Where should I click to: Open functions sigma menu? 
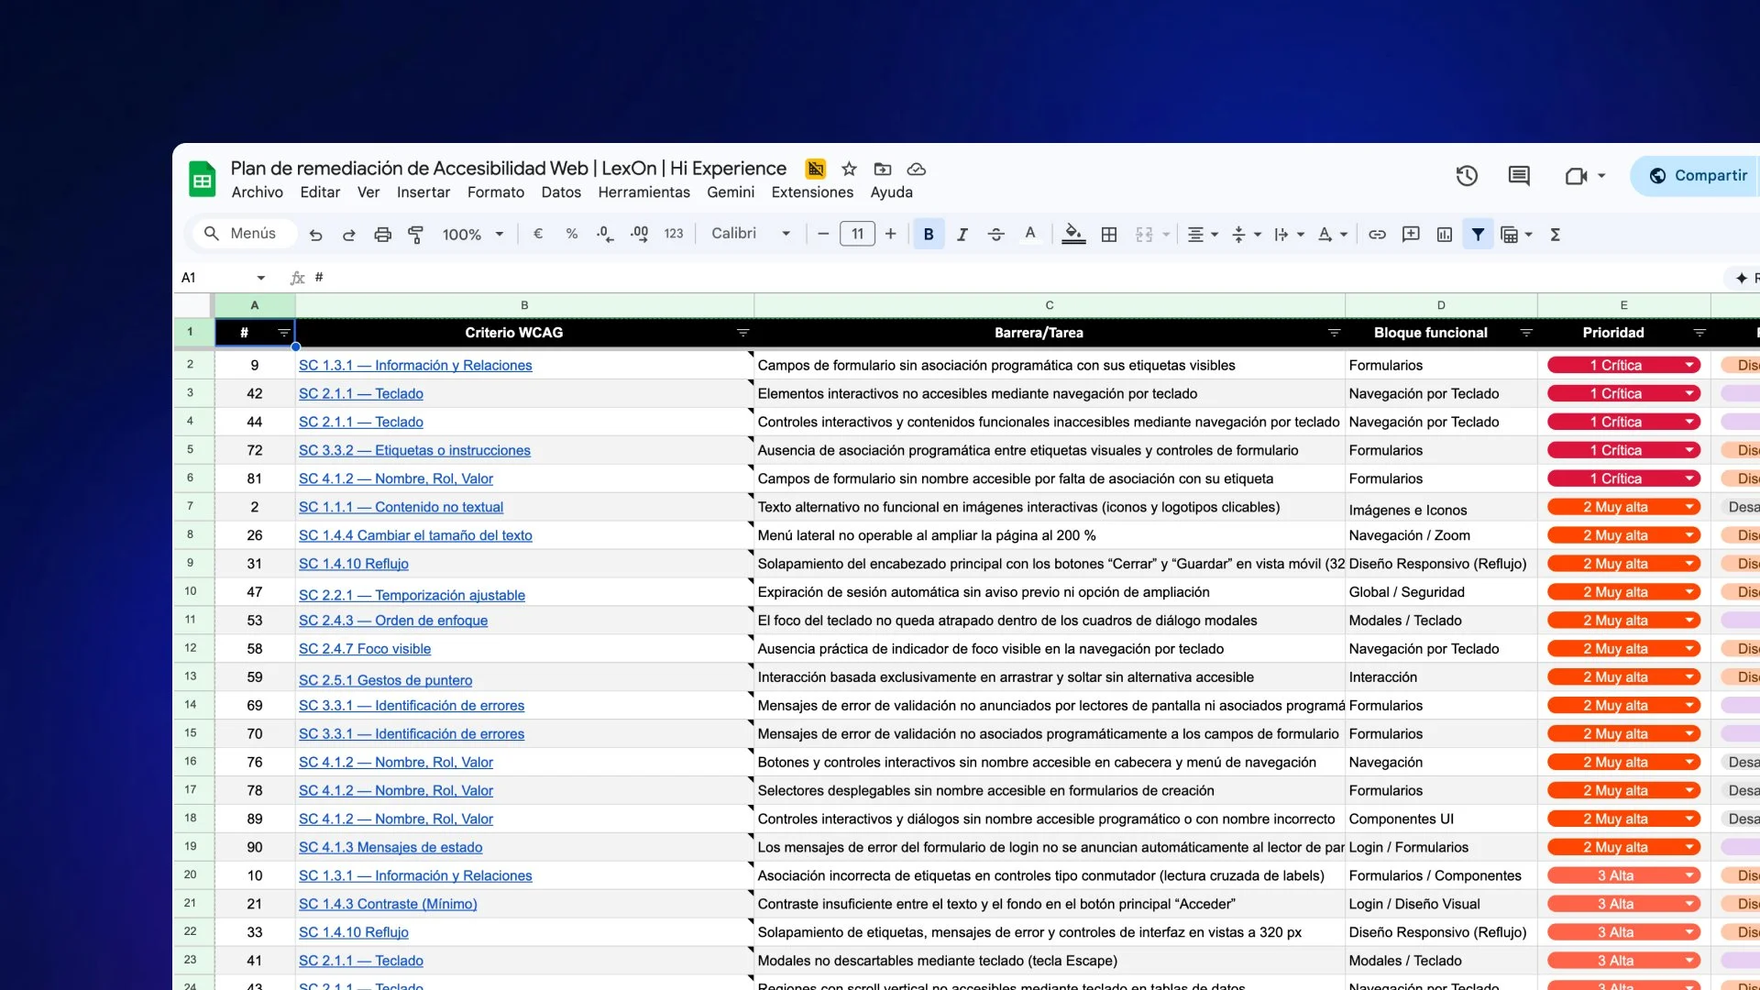click(x=1555, y=235)
